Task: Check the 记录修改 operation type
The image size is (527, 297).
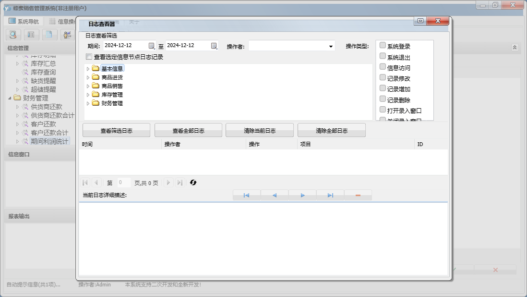Action: pyautogui.click(x=383, y=78)
